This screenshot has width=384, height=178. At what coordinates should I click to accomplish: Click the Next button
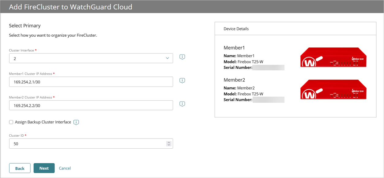[44, 168]
